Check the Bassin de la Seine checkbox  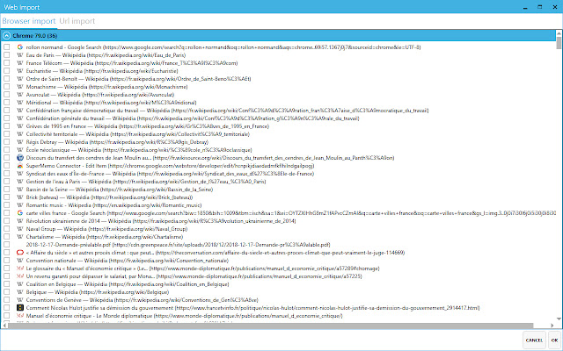tap(6, 190)
